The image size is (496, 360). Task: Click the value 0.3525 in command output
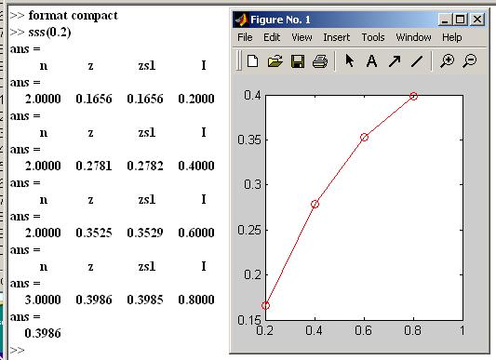pyautogui.click(x=94, y=233)
